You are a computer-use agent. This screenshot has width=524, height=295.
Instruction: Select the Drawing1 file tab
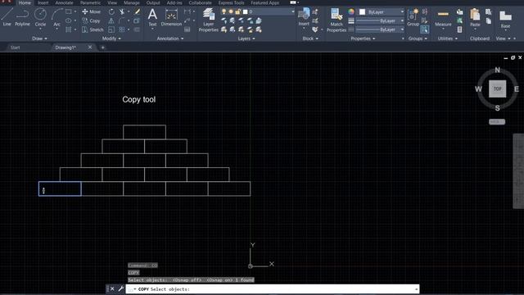[x=65, y=48]
